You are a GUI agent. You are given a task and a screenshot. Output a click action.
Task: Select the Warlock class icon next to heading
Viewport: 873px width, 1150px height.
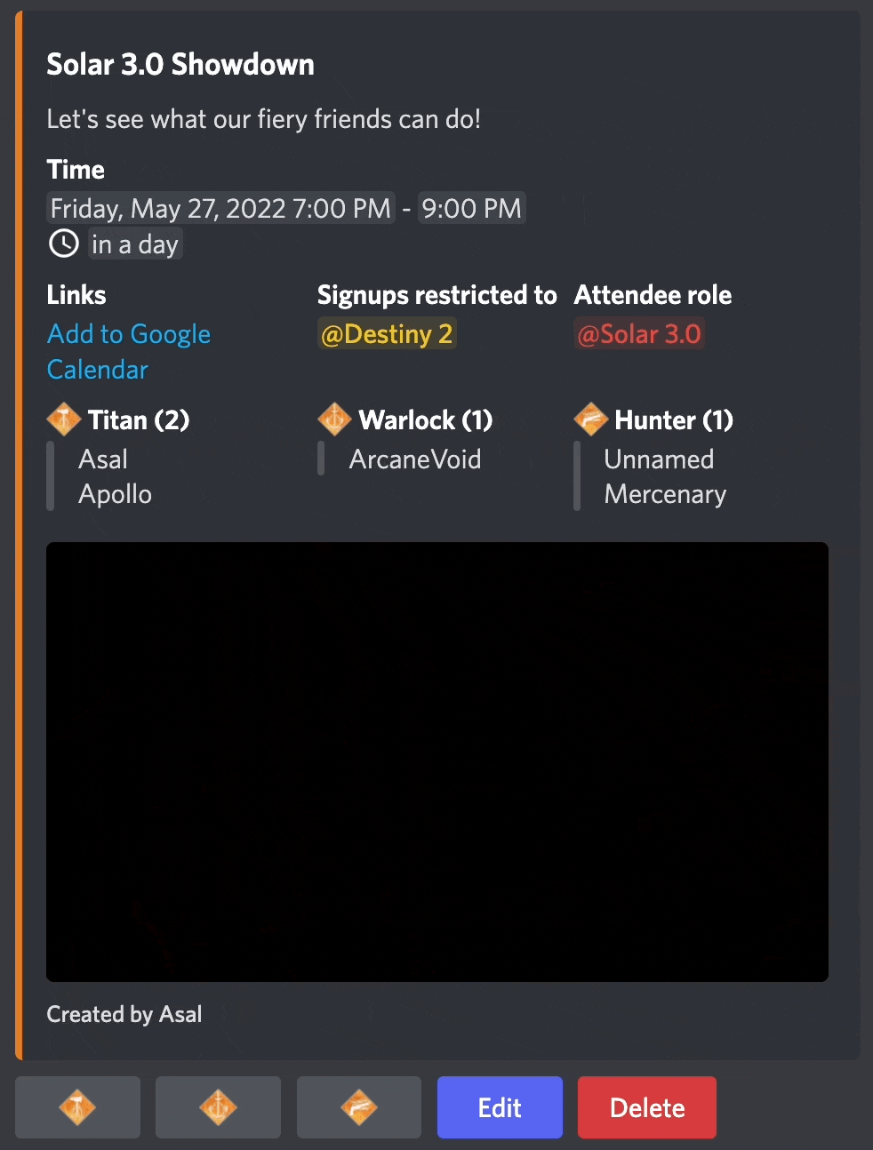[334, 419]
